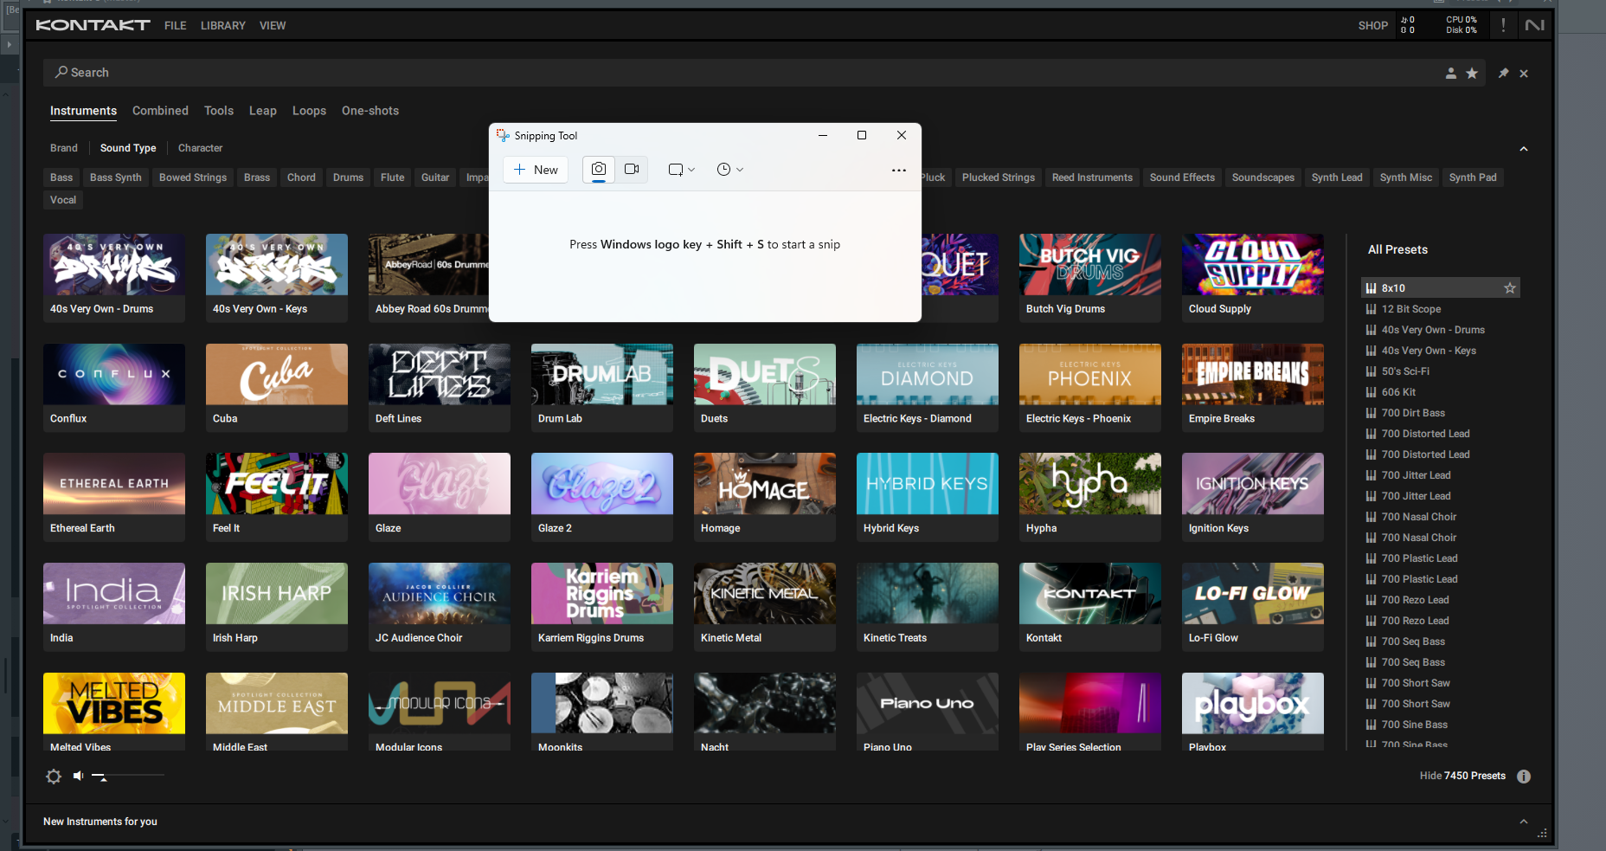Toggle the Synth Pad tag

1473,177
